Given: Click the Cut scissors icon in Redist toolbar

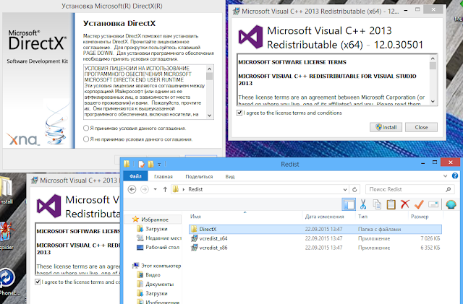Looking at the screenshot, I should [x=363, y=204].
